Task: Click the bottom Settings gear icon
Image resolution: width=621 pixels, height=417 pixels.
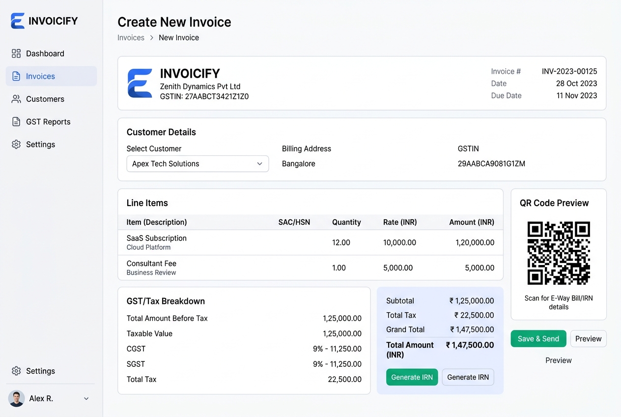Action: 16,371
